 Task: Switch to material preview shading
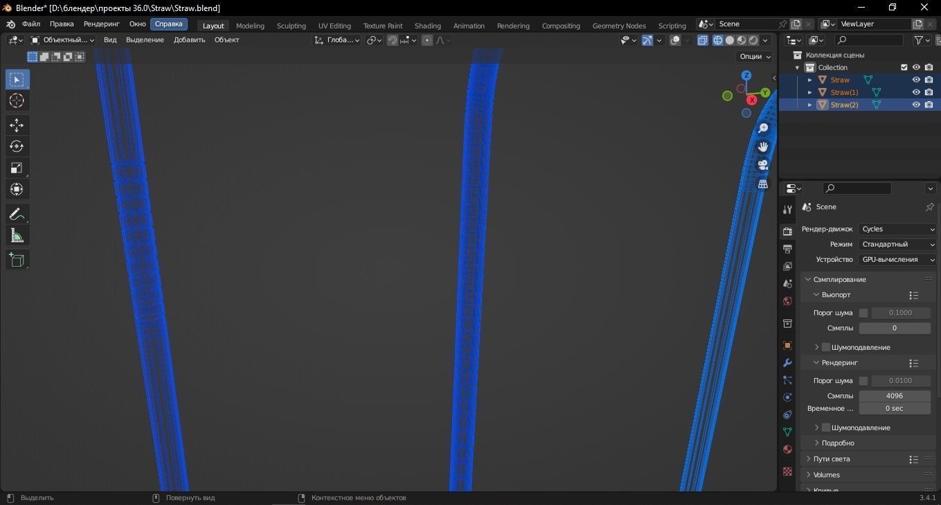[742, 40]
